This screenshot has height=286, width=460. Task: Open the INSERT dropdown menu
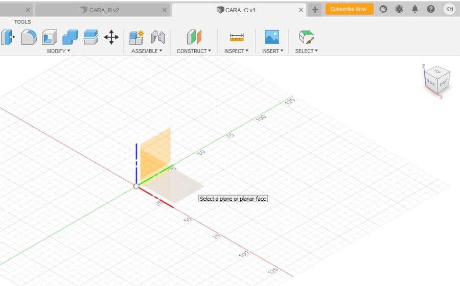point(272,51)
